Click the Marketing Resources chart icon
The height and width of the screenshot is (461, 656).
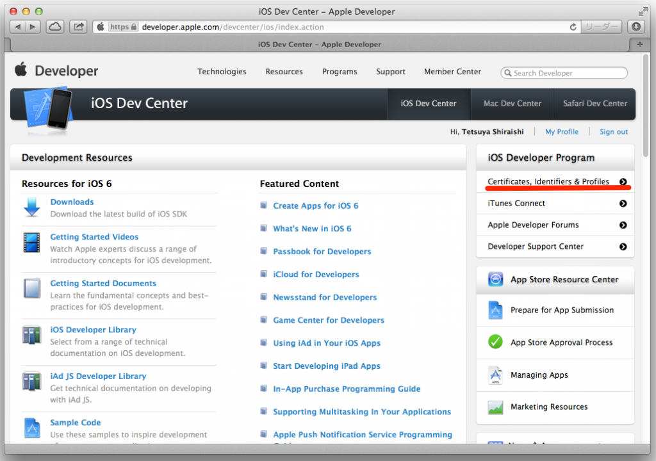[x=495, y=407]
